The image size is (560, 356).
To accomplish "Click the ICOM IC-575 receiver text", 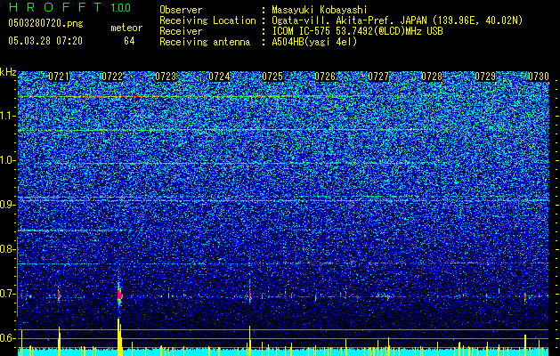I will point(357,31).
